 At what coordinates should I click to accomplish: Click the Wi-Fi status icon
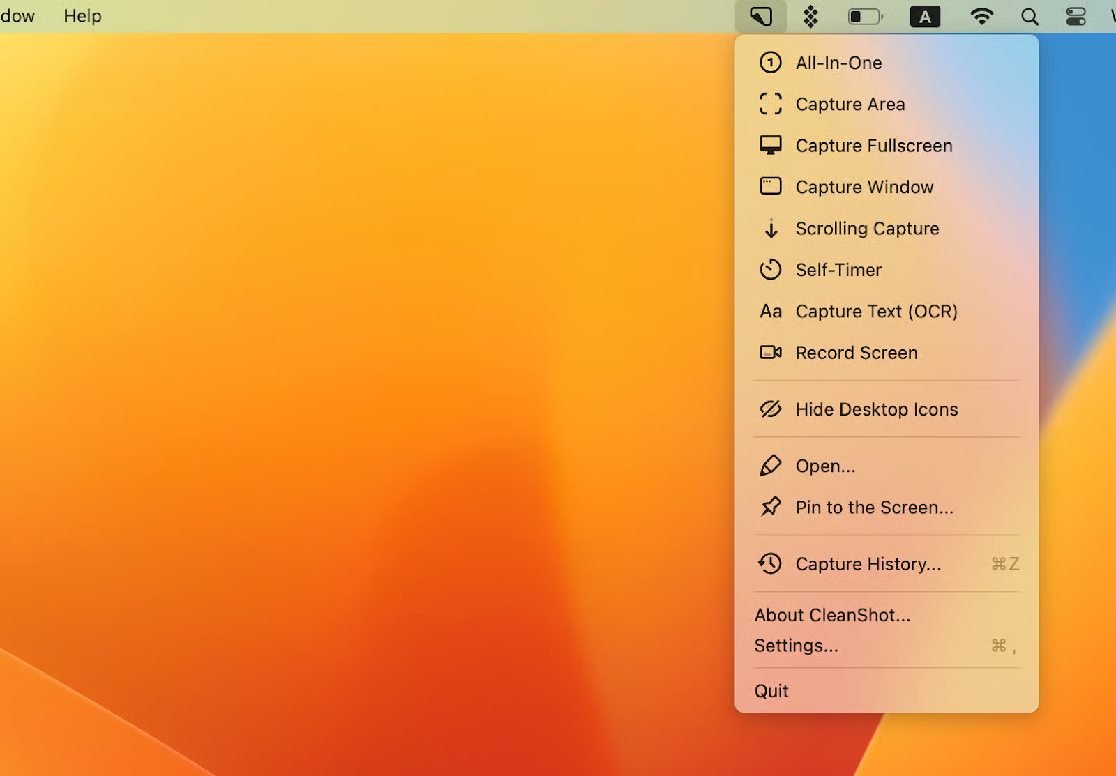(981, 16)
